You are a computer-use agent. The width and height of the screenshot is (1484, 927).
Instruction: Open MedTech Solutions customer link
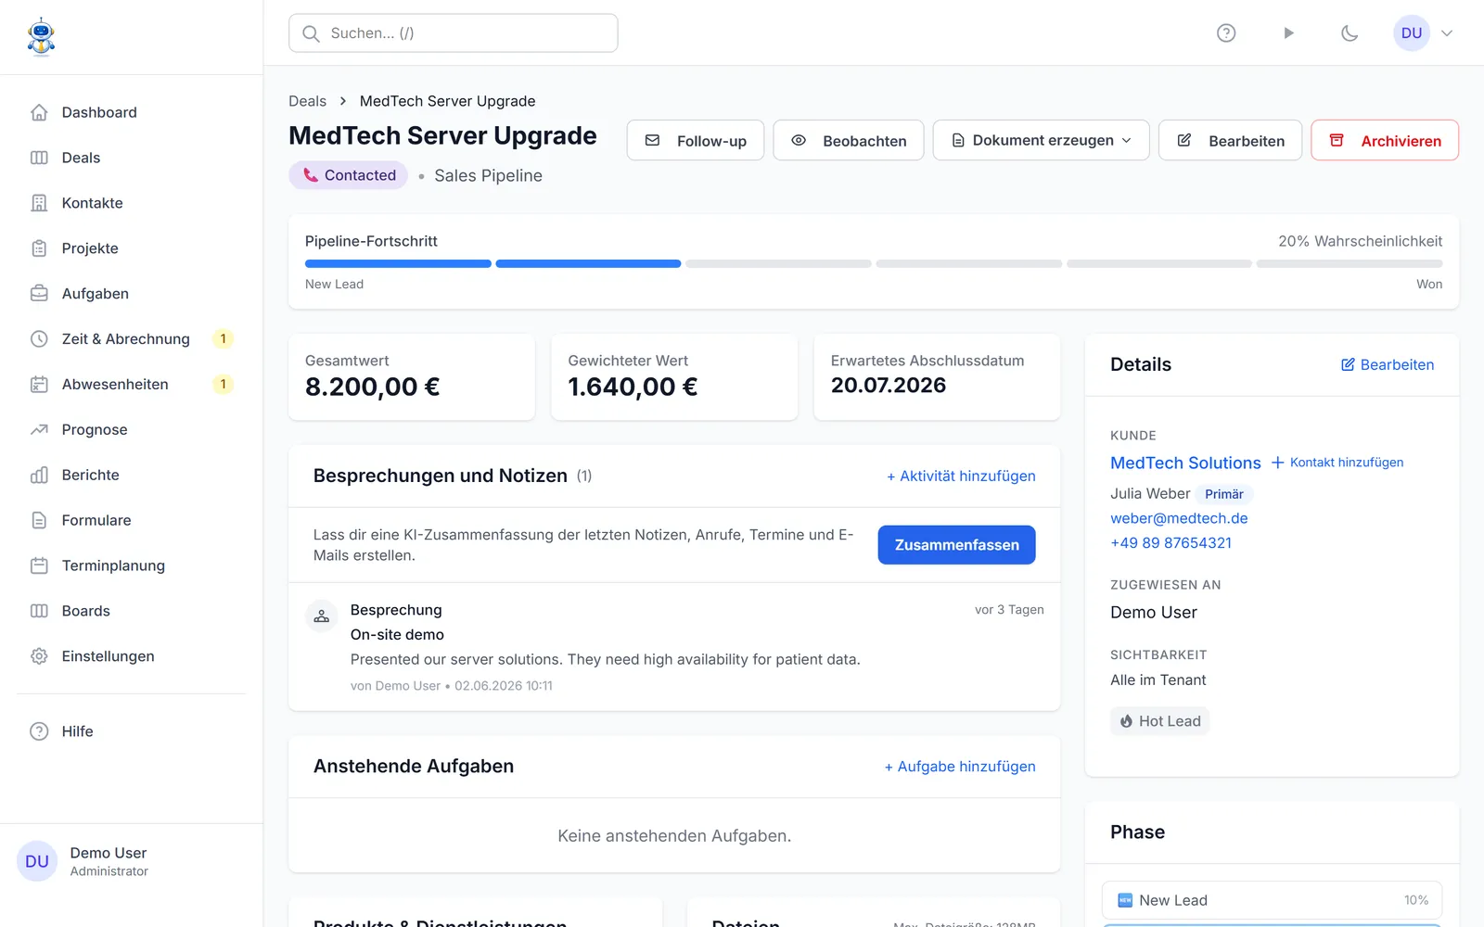click(x=1185, y=463)
